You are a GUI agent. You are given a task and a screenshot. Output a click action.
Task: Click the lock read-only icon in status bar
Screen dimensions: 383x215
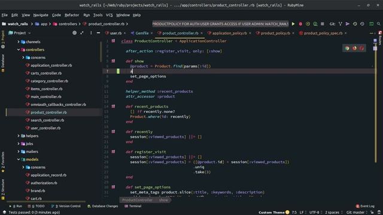372,213
